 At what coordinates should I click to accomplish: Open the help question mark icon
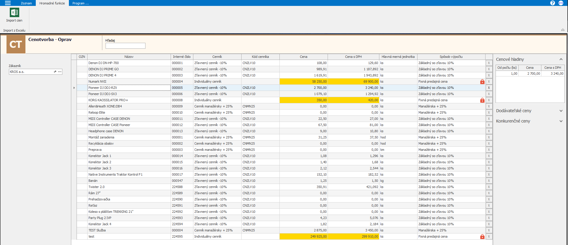[552, 3]
